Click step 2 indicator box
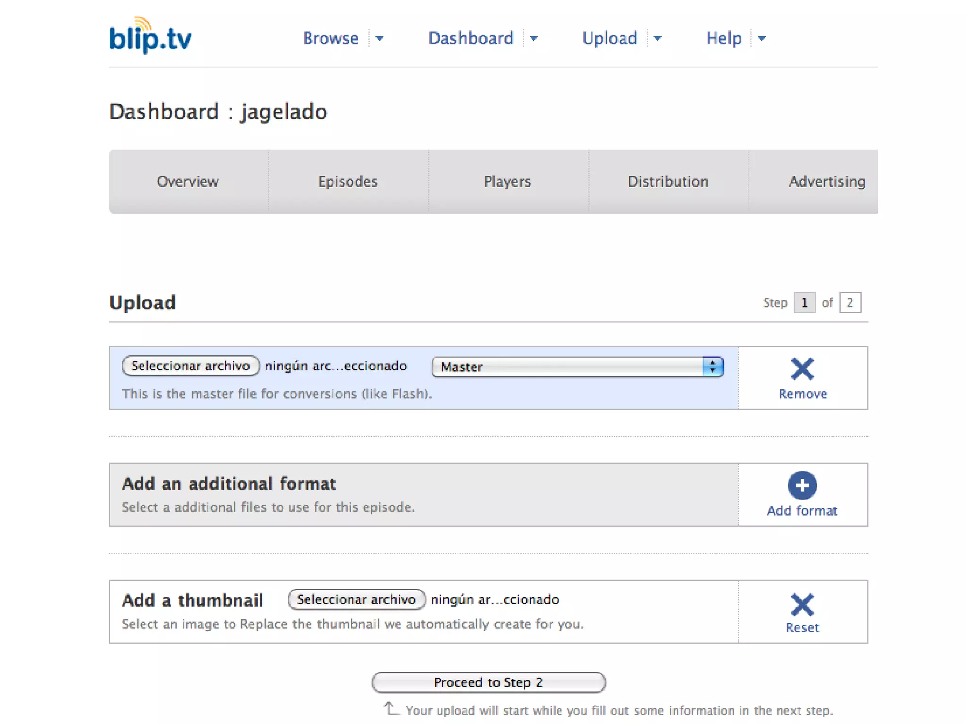966x724 pixels. coord(849,302)
